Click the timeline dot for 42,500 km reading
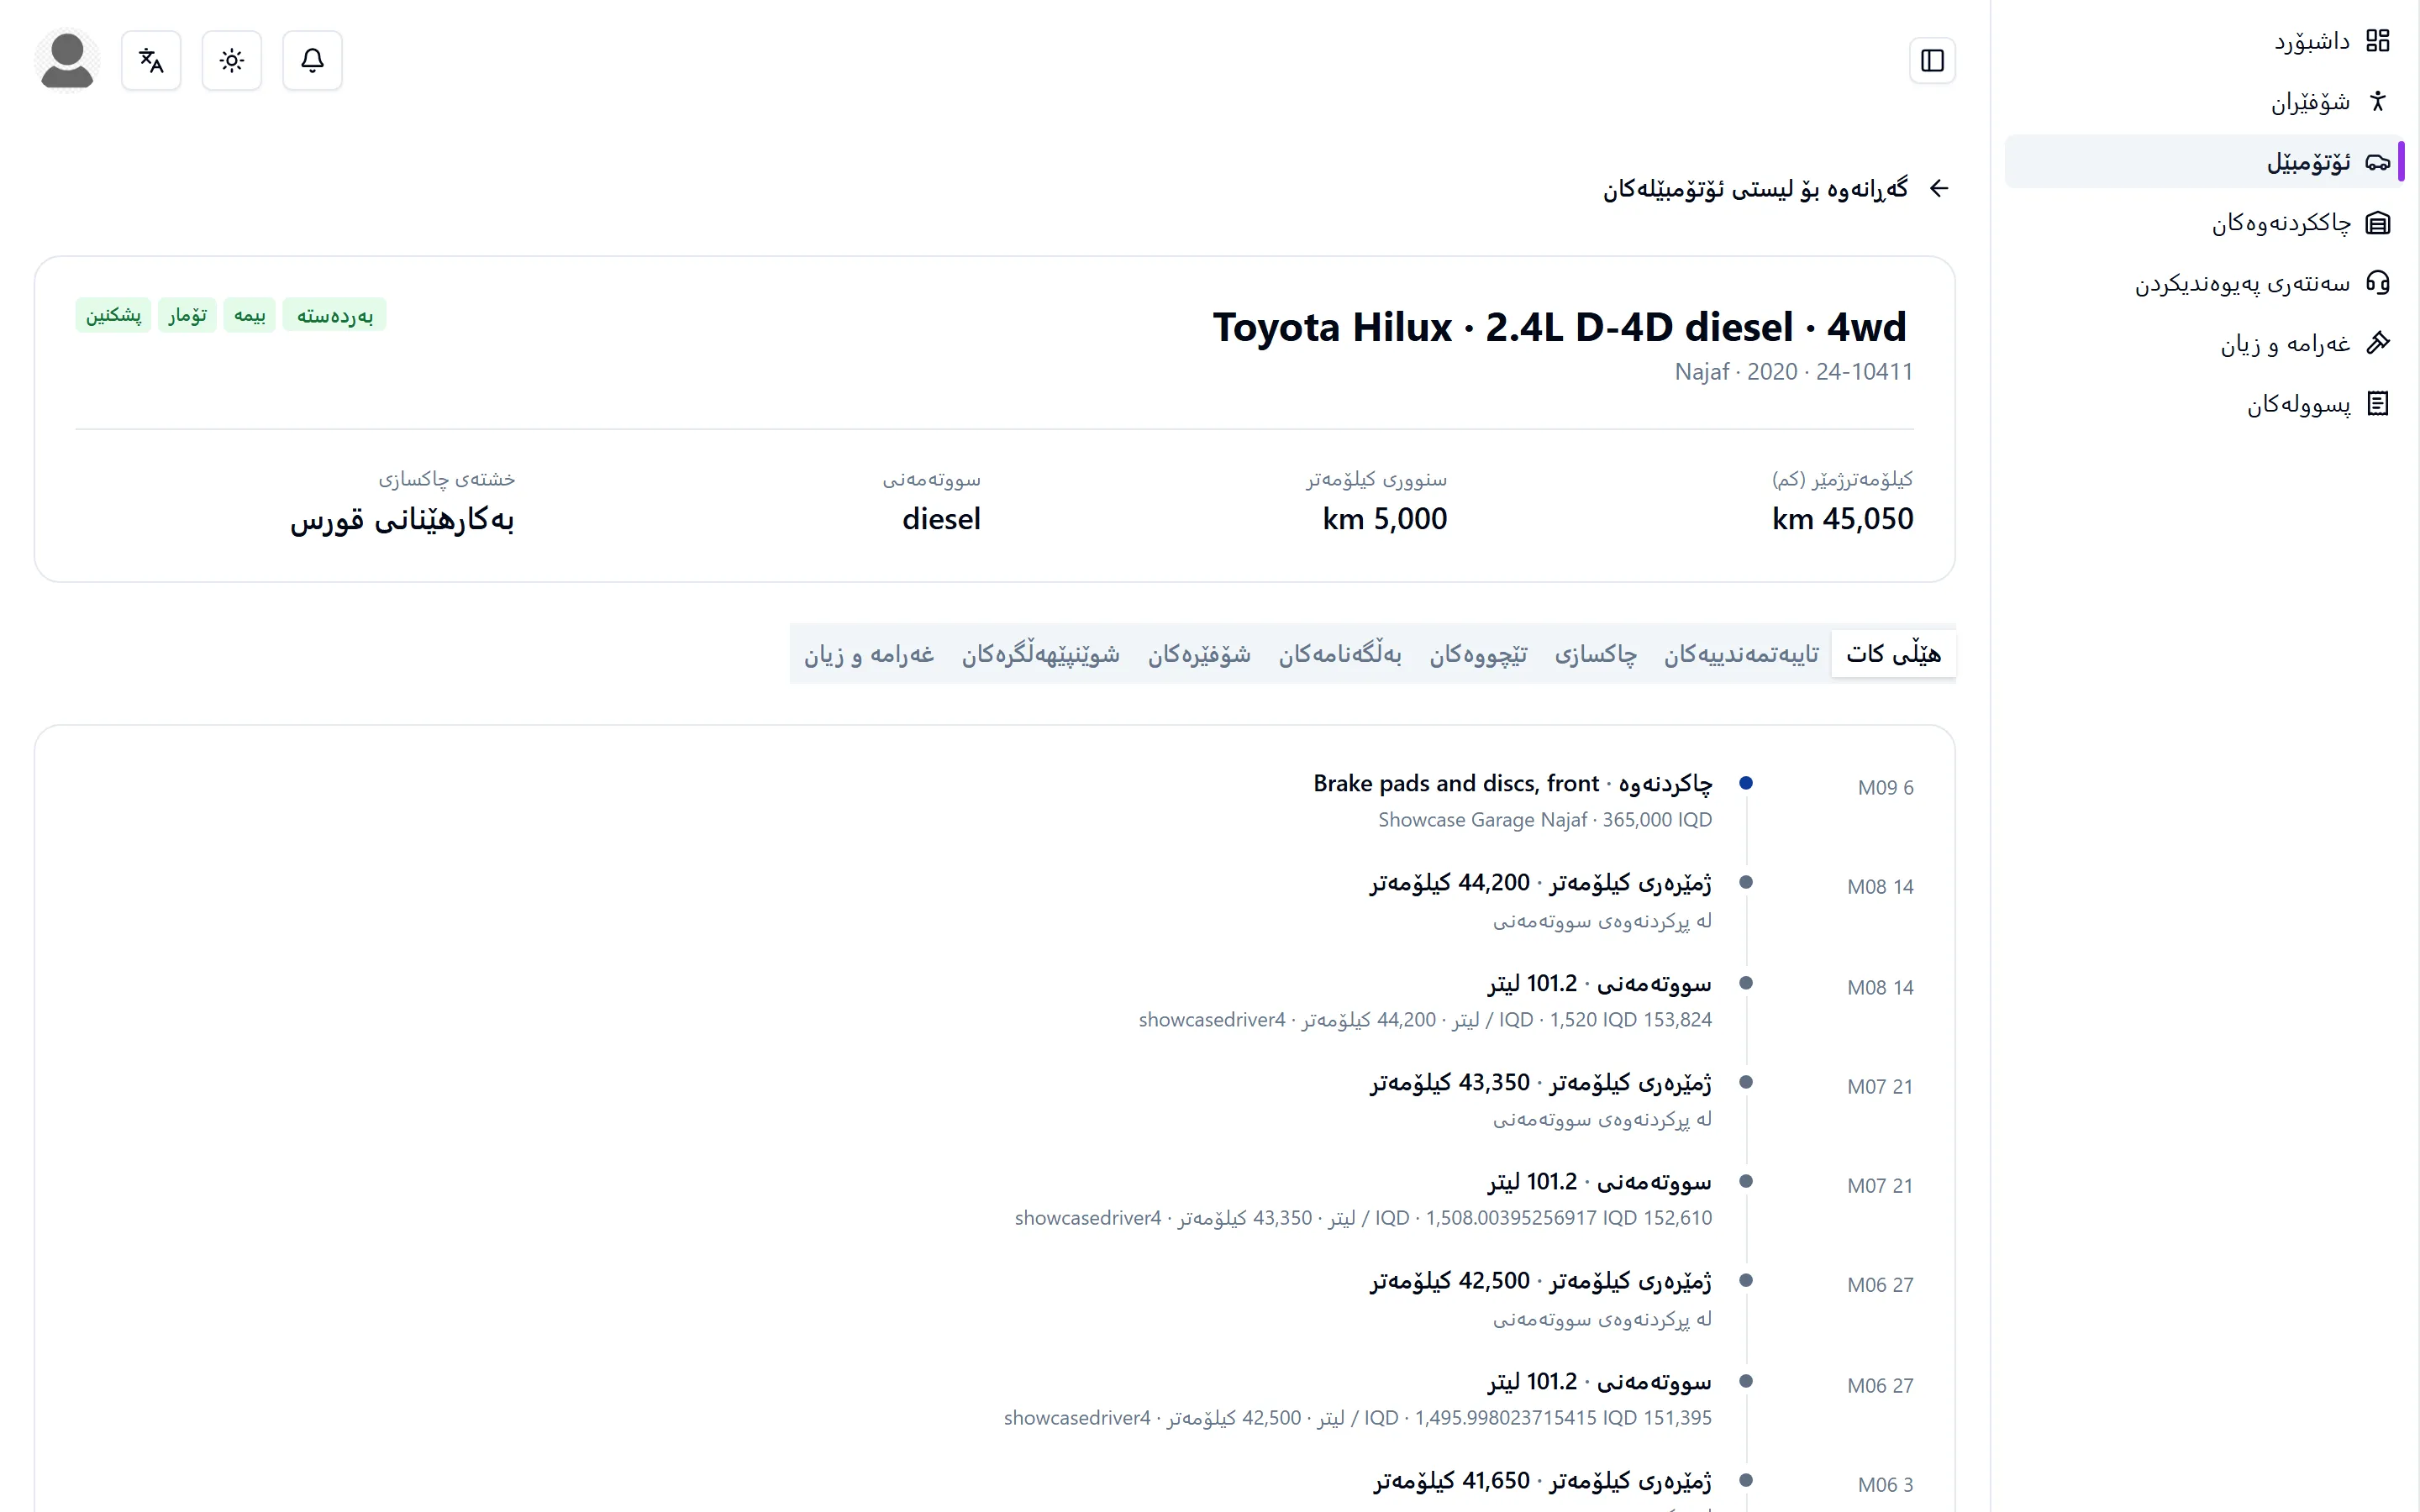 coord(1746,1280)
